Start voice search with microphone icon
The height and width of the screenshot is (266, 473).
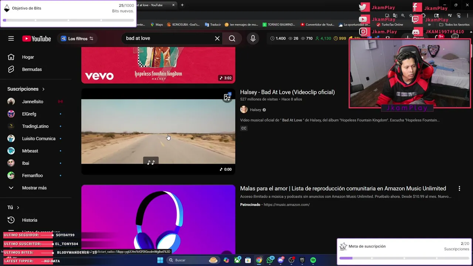coord(253,38)
